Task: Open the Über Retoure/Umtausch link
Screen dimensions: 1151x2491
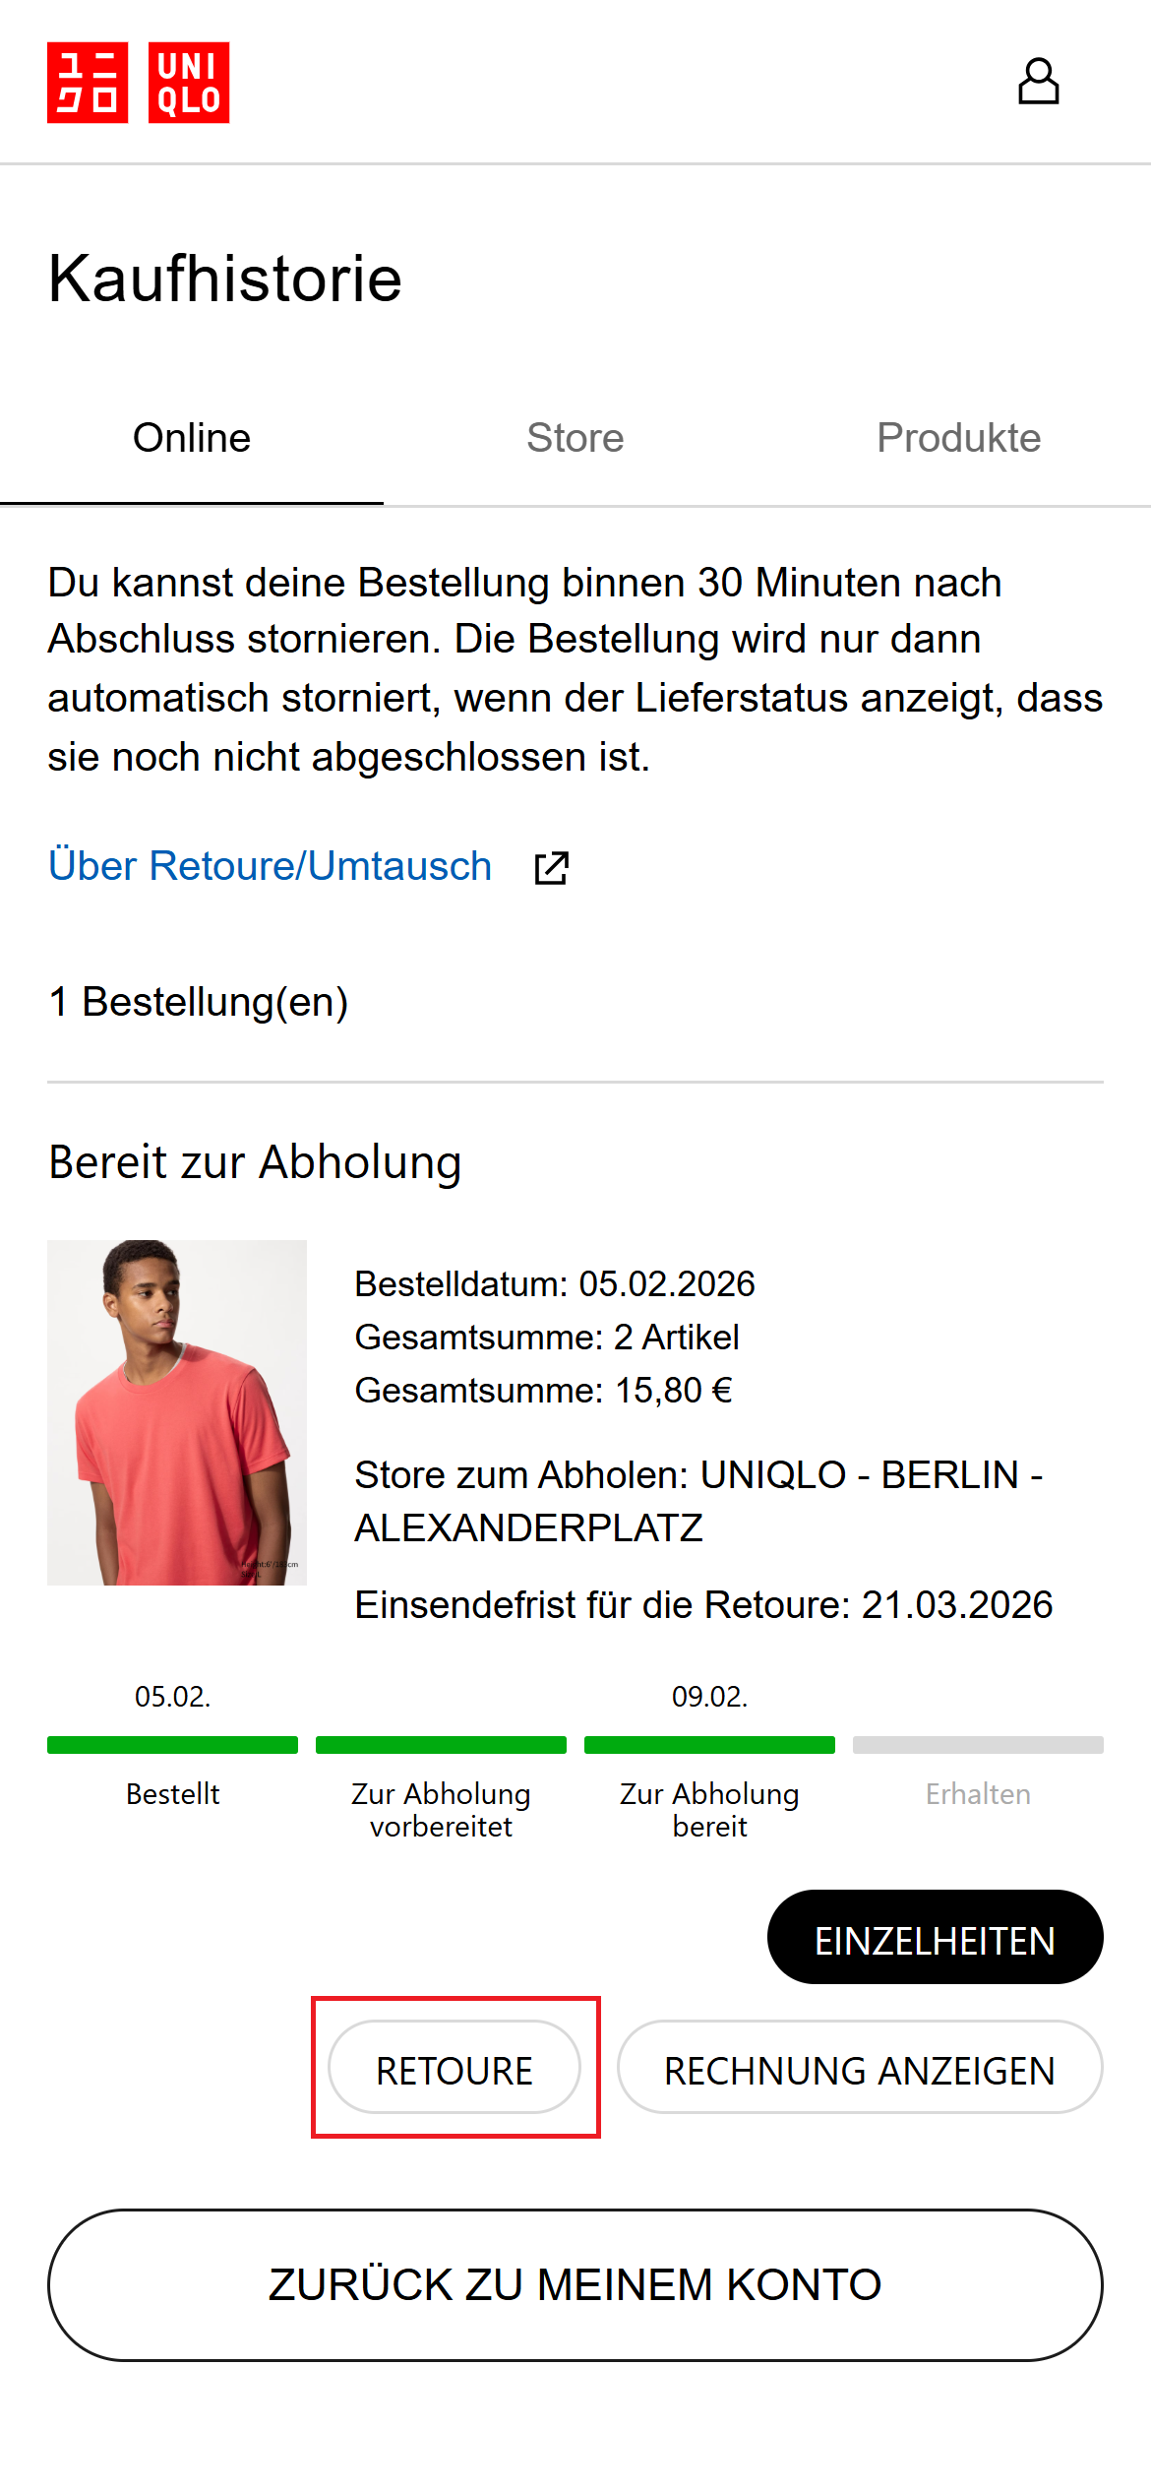Action: [x=270, y=866]
